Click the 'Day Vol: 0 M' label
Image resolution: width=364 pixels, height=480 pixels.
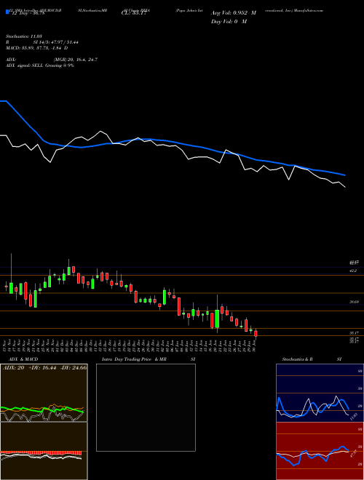click(x=229, y=21)
